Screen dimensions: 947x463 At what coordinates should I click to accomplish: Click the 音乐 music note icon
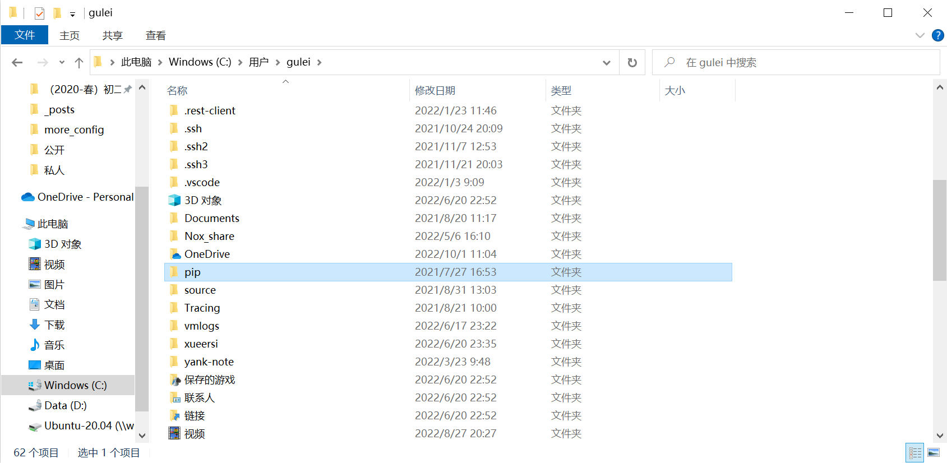35,345
